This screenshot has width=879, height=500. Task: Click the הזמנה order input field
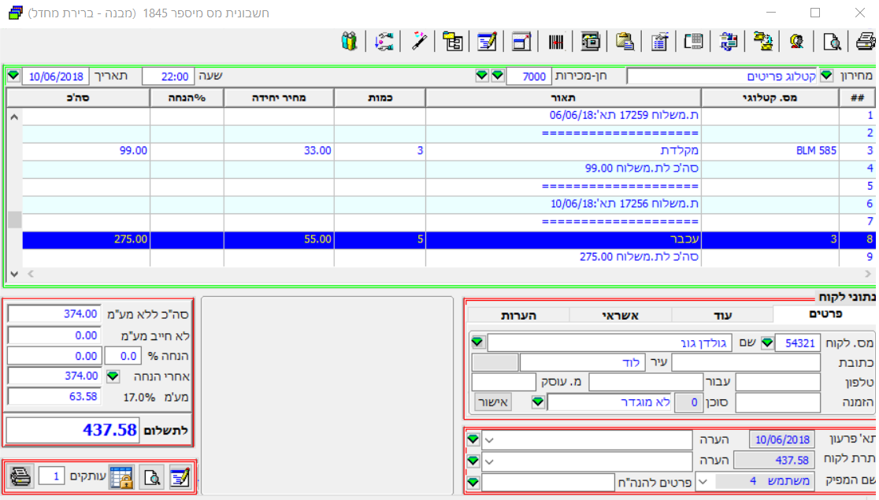(777, 402)
